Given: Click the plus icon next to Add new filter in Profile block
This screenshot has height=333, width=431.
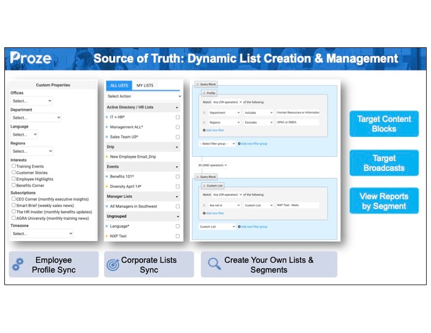Looking at the screenshot, I should point(204,130).
